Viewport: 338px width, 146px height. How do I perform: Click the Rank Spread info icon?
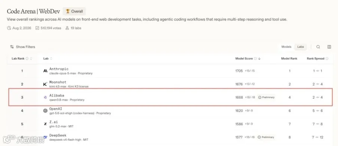click(327, 59)
